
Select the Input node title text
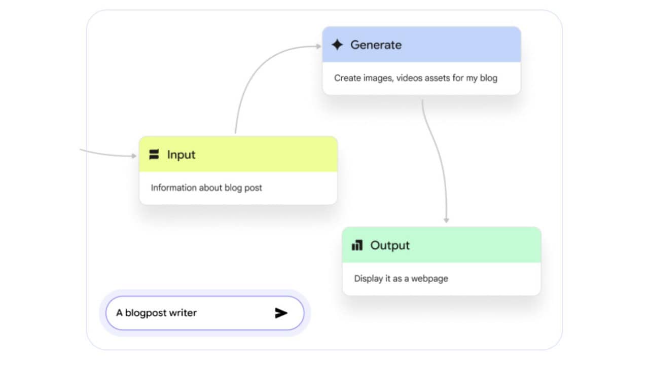tap(181, 155)
